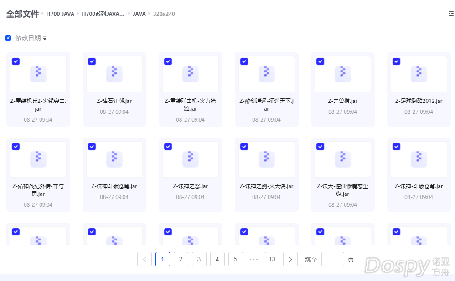This screenshot has height=281, width=455.
Task: Uncheck the Z-诛神之怒.jar checkbox
Action: (168, 147)
